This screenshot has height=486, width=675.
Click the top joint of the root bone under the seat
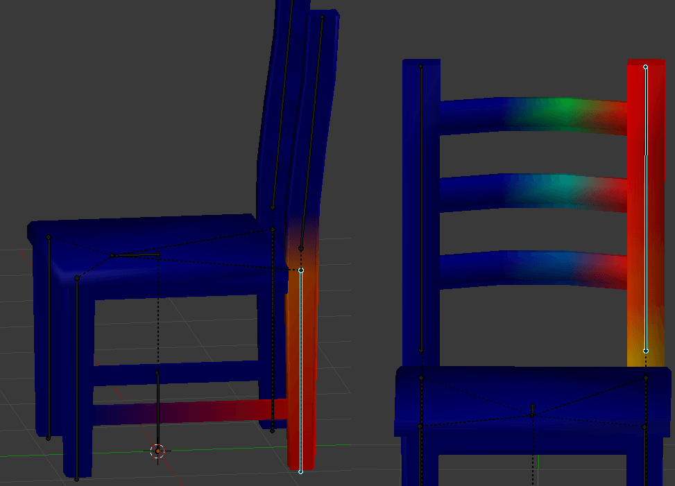157,373
